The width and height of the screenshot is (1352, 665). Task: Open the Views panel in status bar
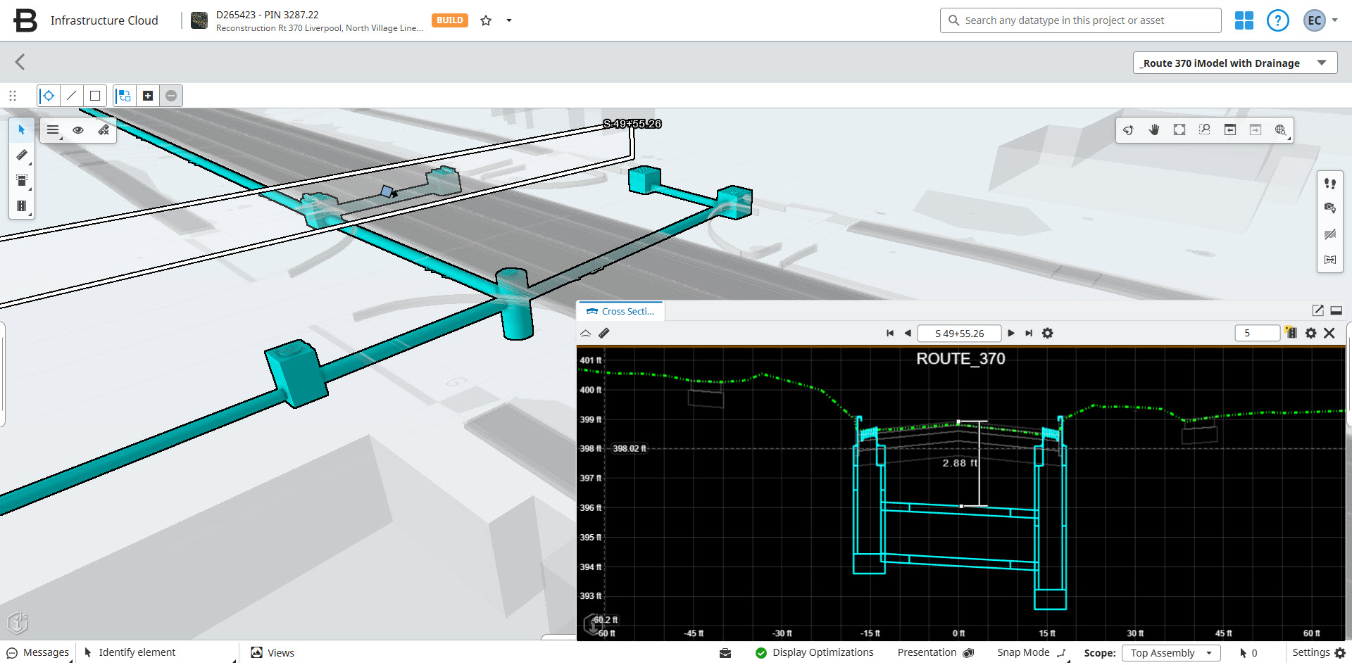[x=273, y=653]
